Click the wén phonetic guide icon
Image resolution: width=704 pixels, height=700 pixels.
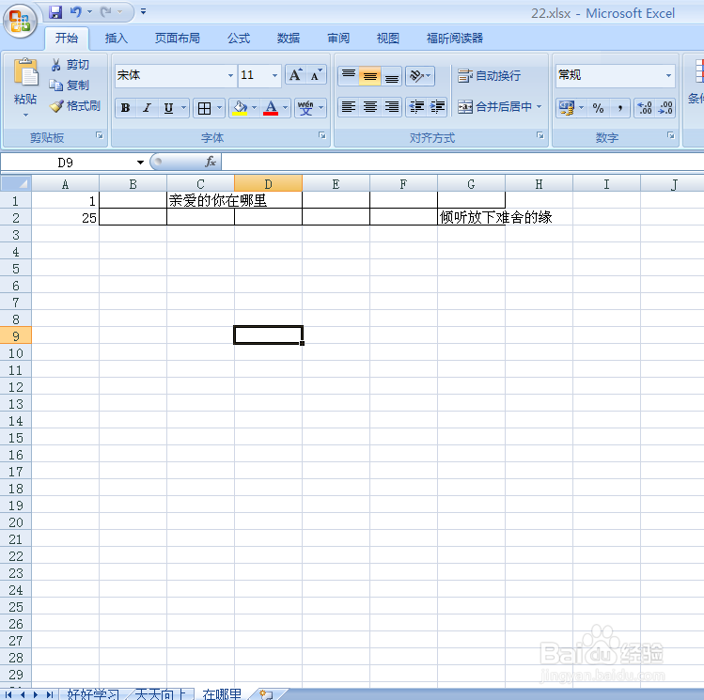coord(305,108)
